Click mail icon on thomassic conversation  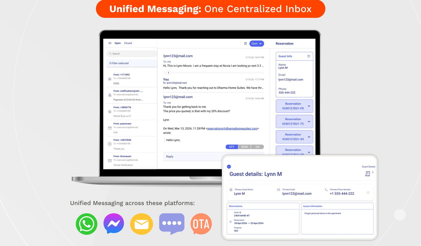[x=110, y=161]
